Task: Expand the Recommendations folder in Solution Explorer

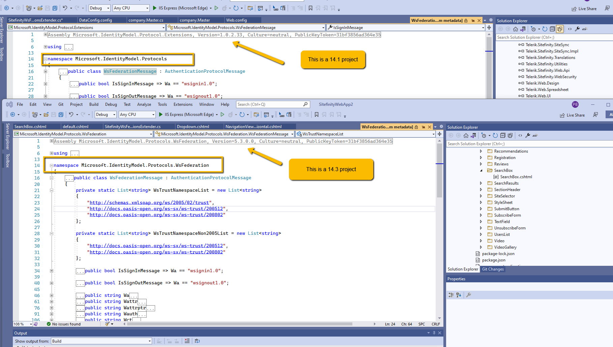Action: tap(481, 151)
